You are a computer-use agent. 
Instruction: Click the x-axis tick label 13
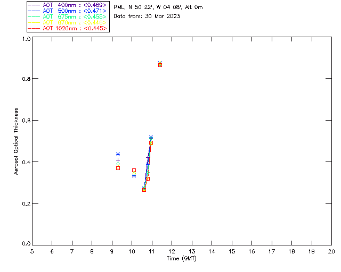192,251
